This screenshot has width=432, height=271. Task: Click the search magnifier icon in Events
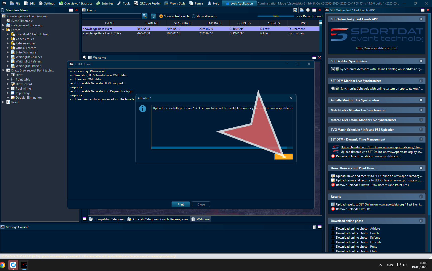coord(145,16)
